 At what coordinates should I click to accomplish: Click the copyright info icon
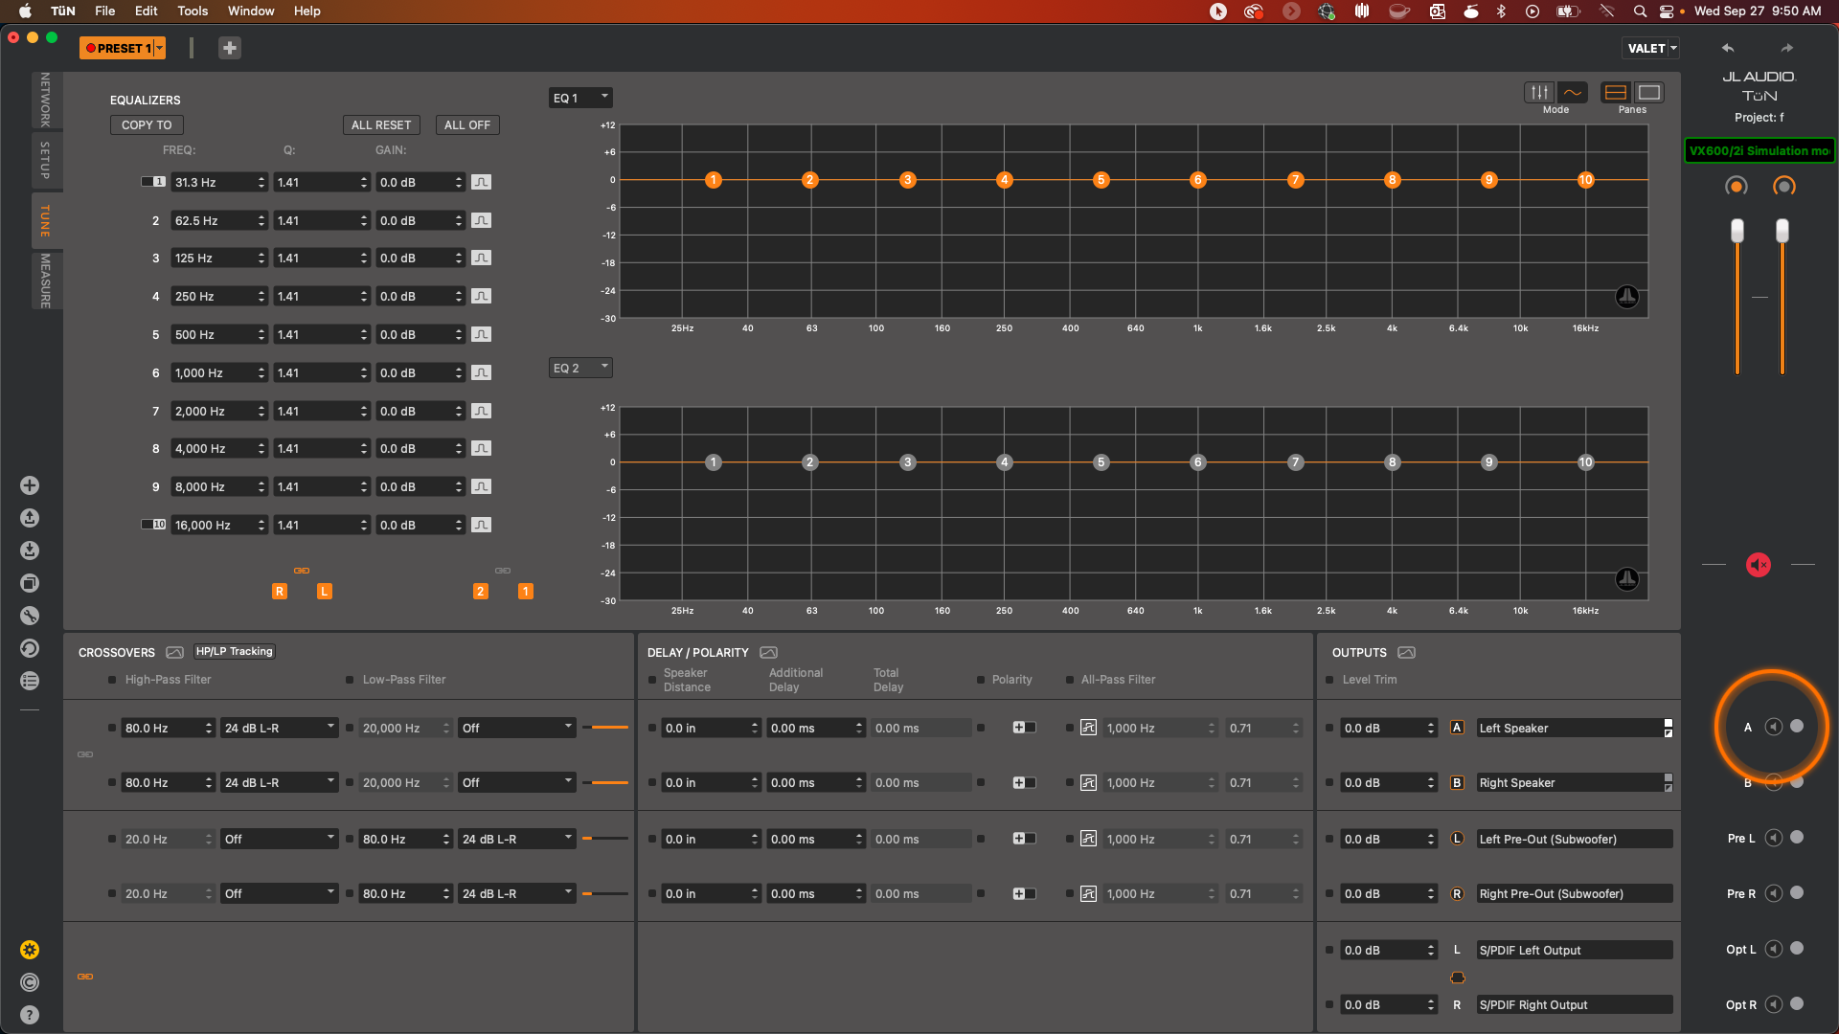[x=30, y=982]
